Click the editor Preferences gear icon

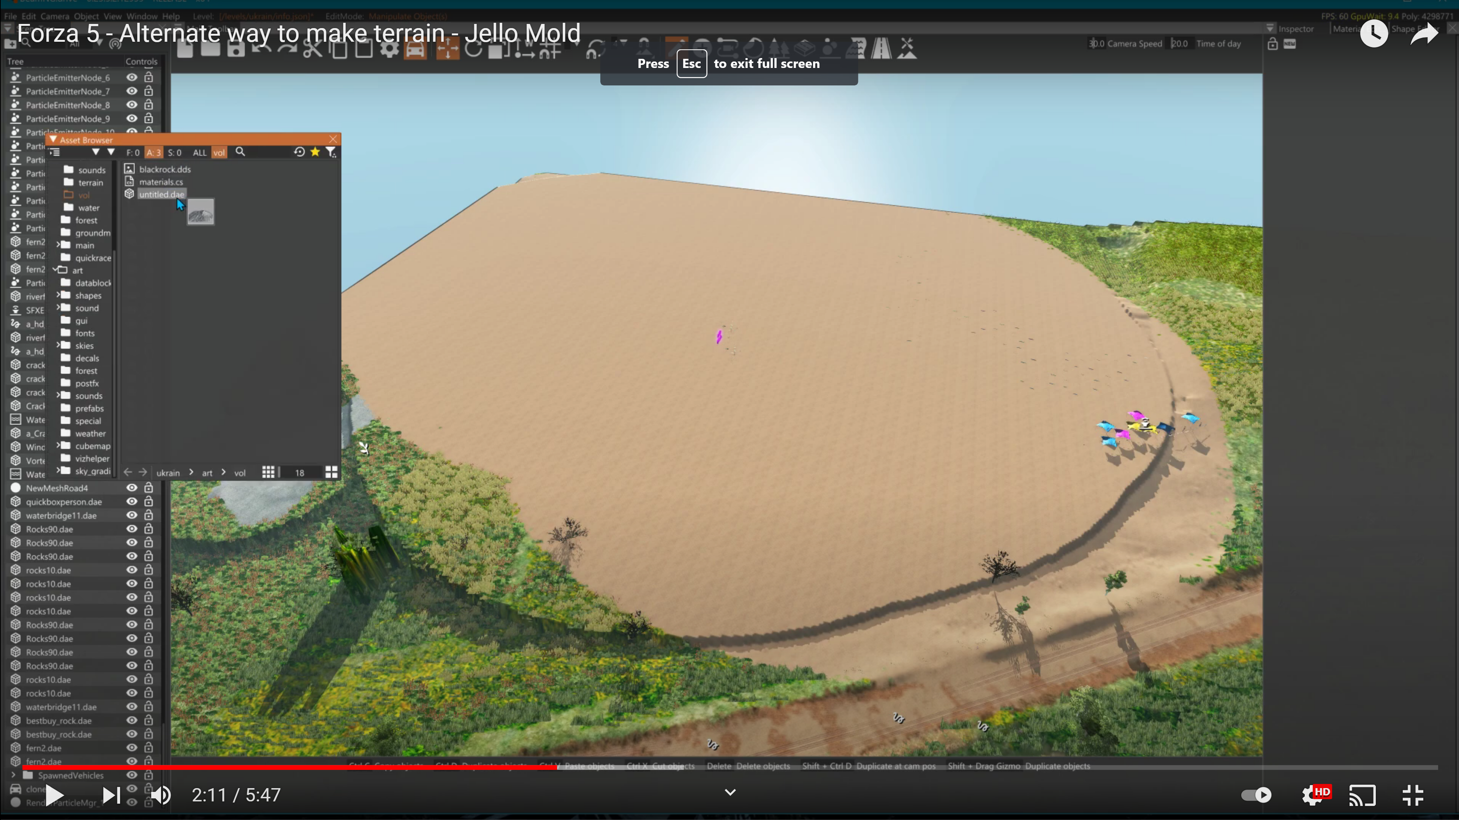pos(390,49)
